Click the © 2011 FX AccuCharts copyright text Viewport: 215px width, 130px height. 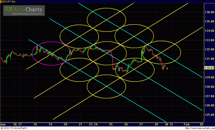[14, 128]
